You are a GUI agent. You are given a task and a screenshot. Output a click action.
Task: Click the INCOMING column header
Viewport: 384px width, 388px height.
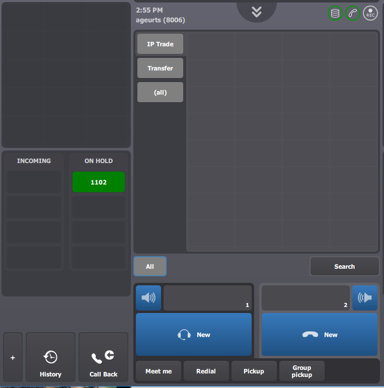[34, 161]
